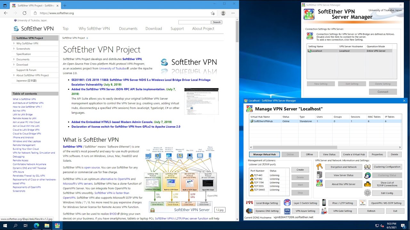
Task: Select SoftEtherVPNHub row in hub list
Action: pyautogui.click(x=325, y=121)
